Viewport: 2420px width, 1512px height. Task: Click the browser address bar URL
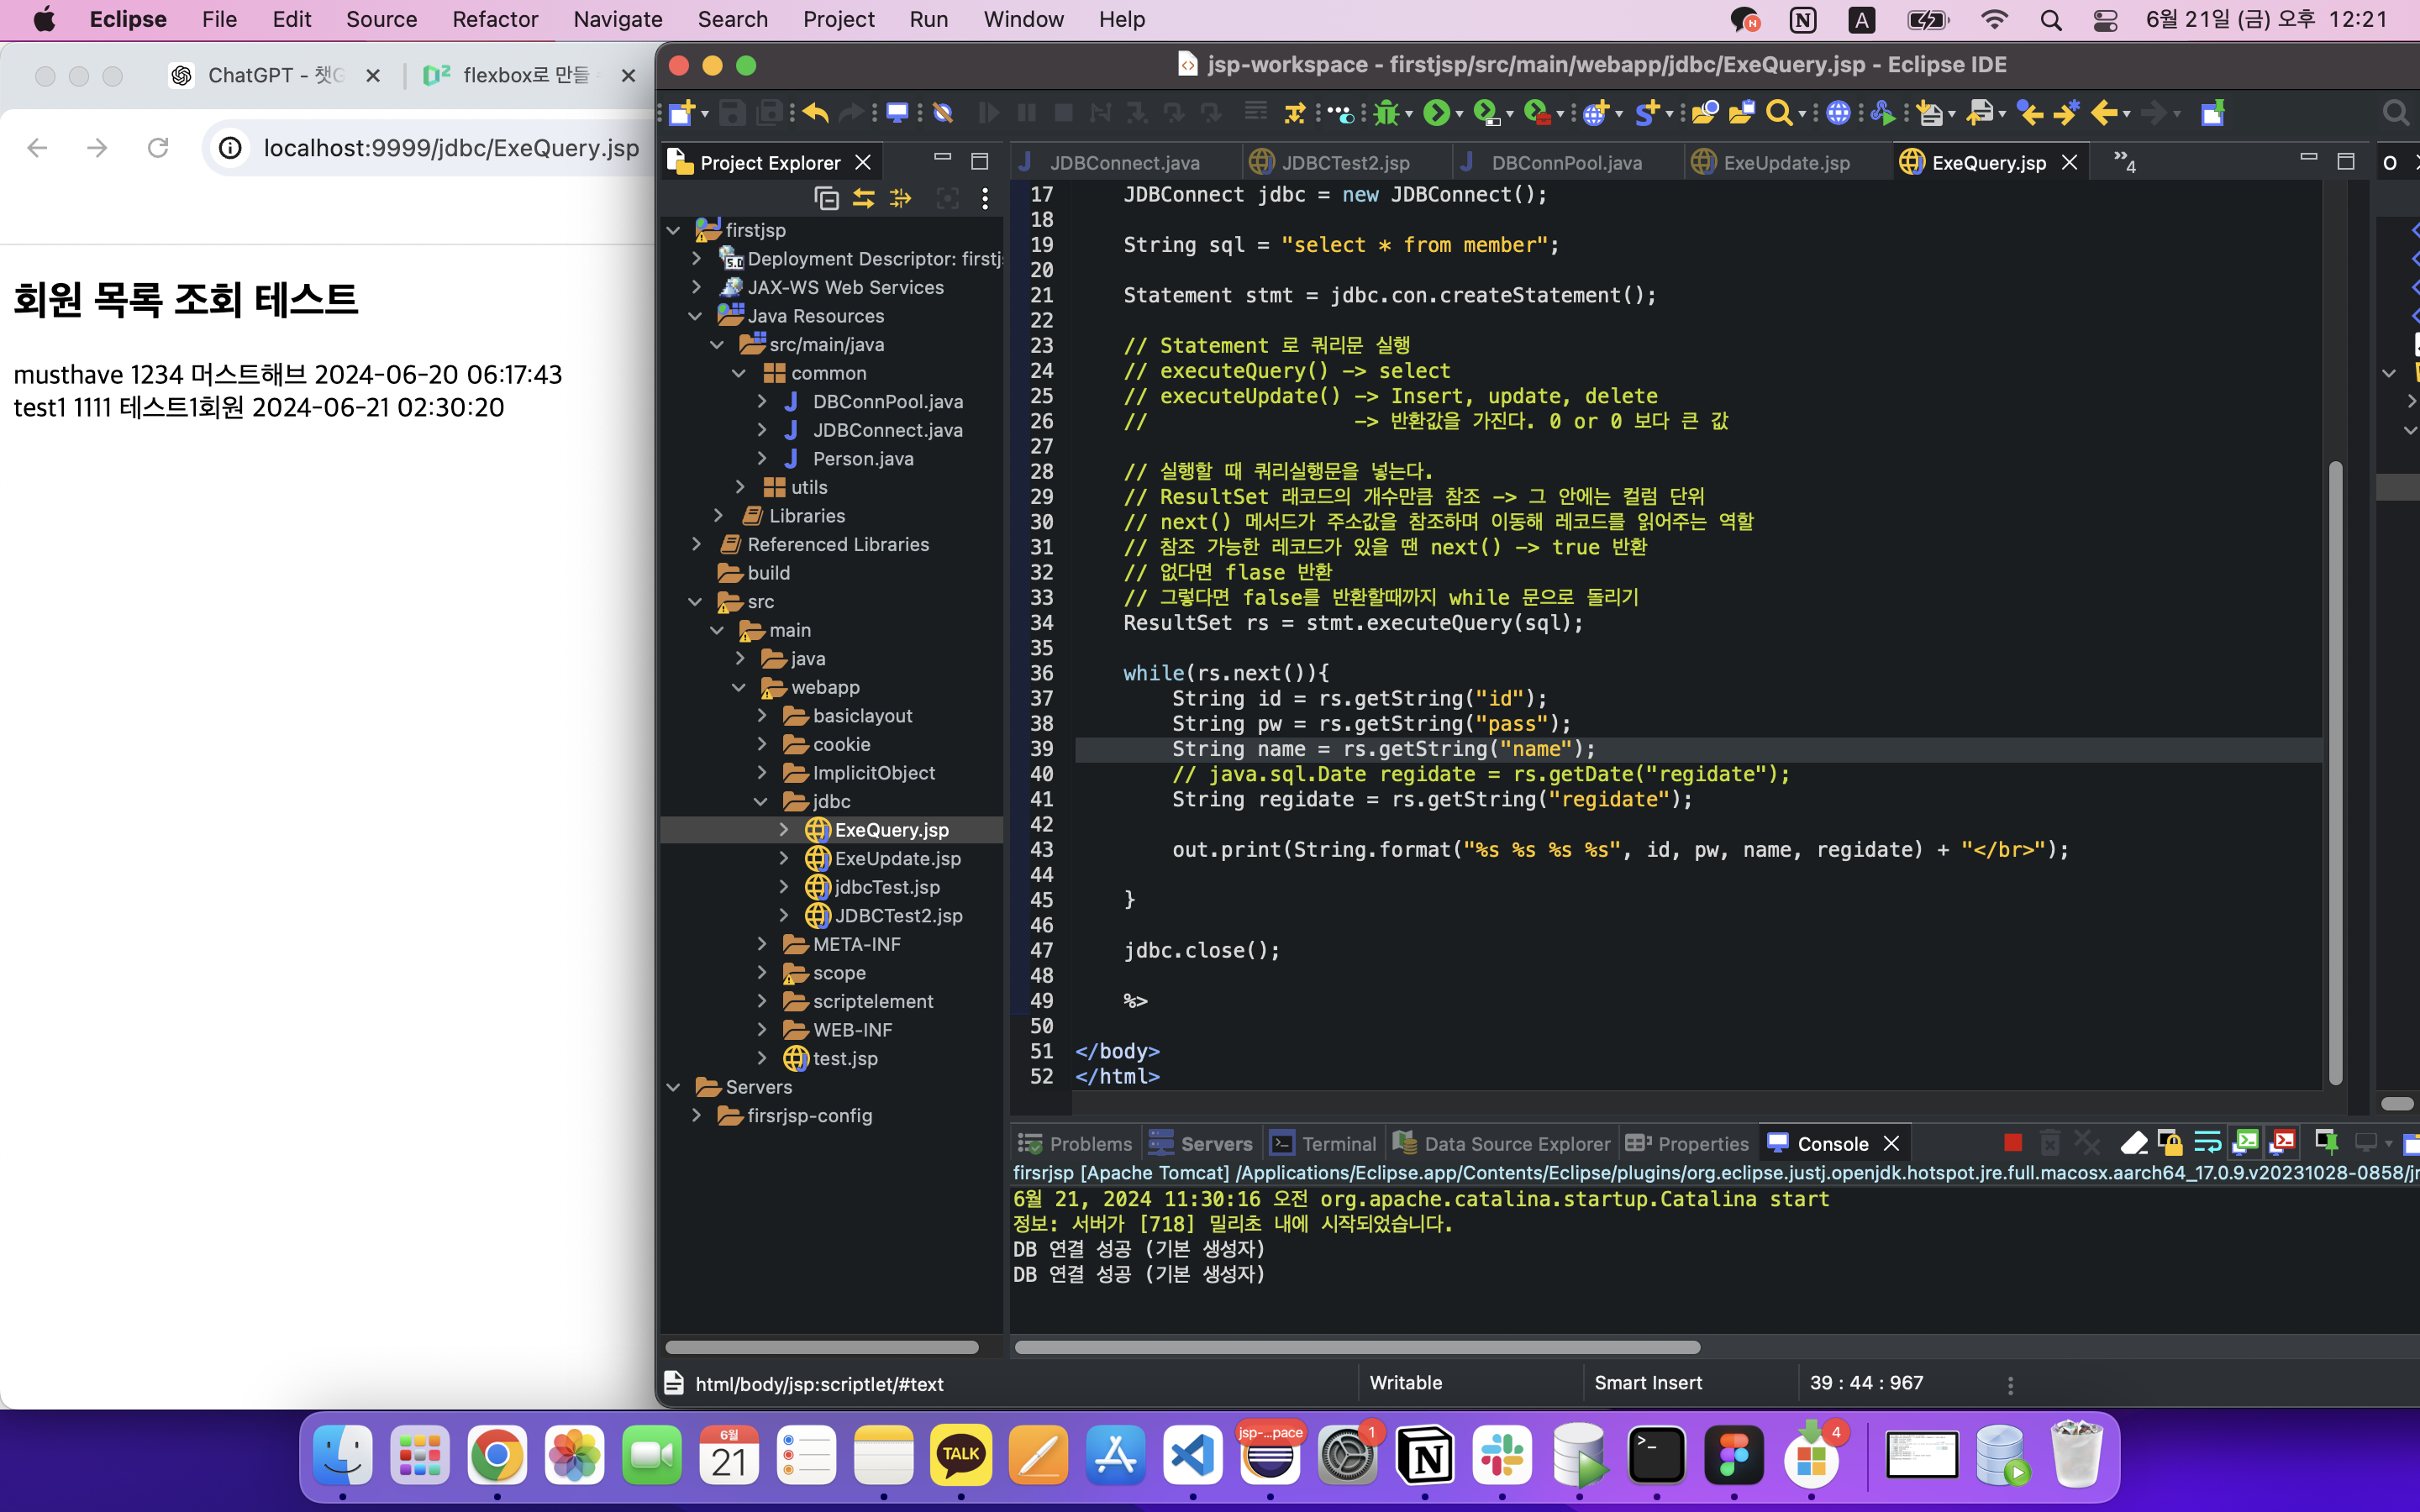point(451,148)
